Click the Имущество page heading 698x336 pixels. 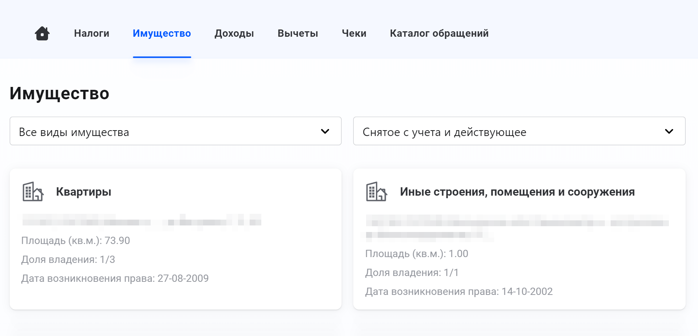coord(59,93)
